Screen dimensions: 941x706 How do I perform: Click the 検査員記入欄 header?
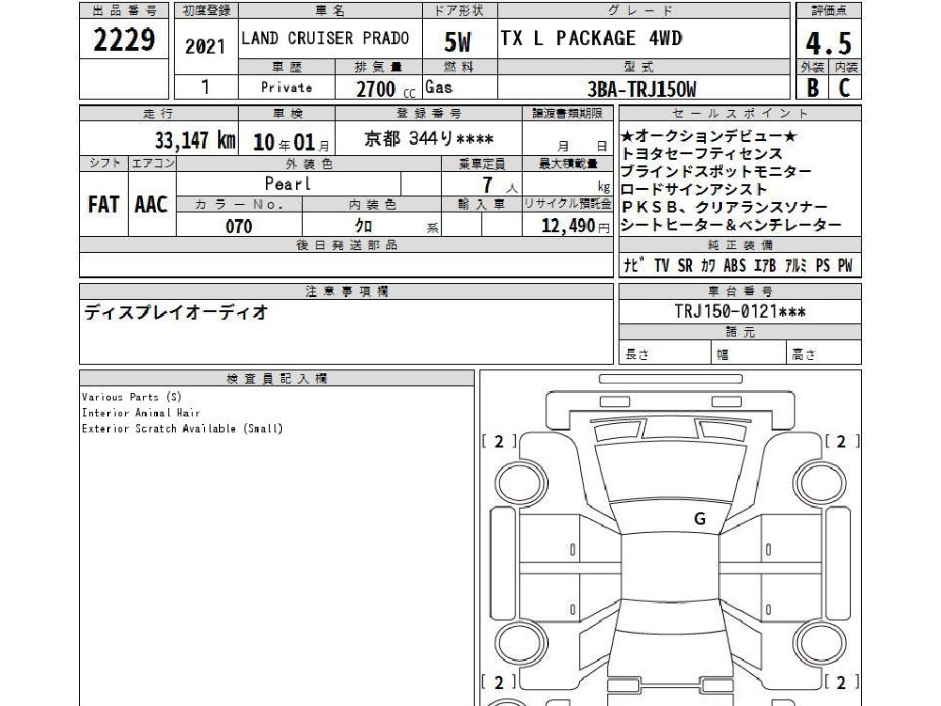pyautogui.click(x=276, y=378)
